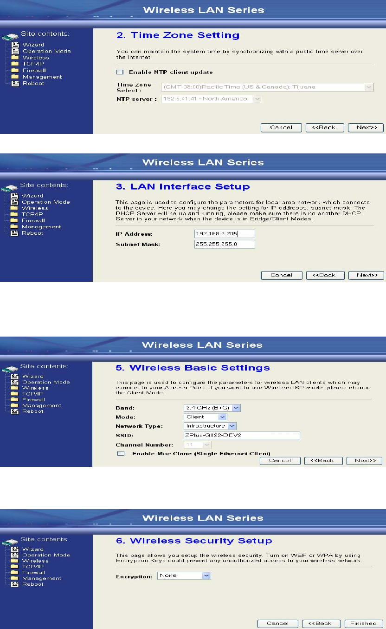The image size is (386, 629).
Task: Open Management folder icon in Wireless Security Setup sidebar
Action: [x=15, y=578]
